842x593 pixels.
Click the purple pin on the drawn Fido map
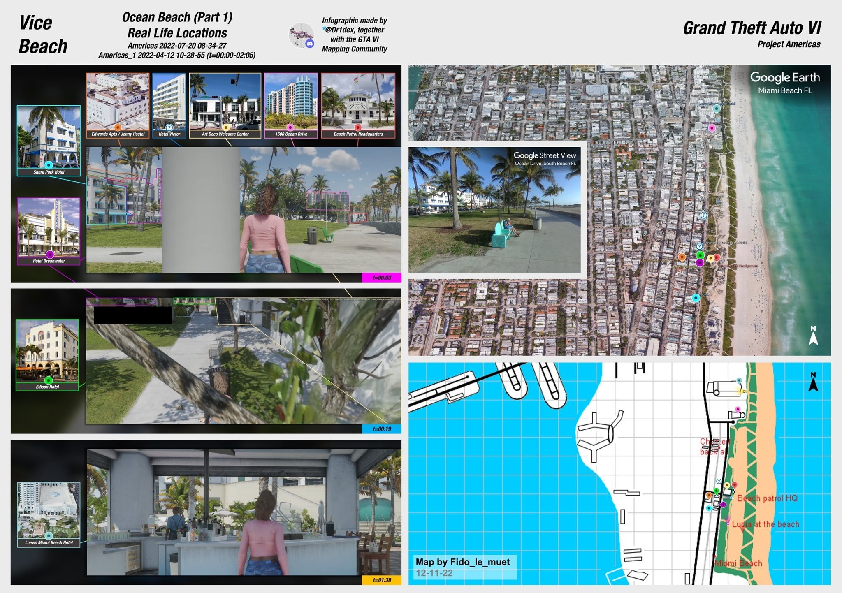point(723,505)
